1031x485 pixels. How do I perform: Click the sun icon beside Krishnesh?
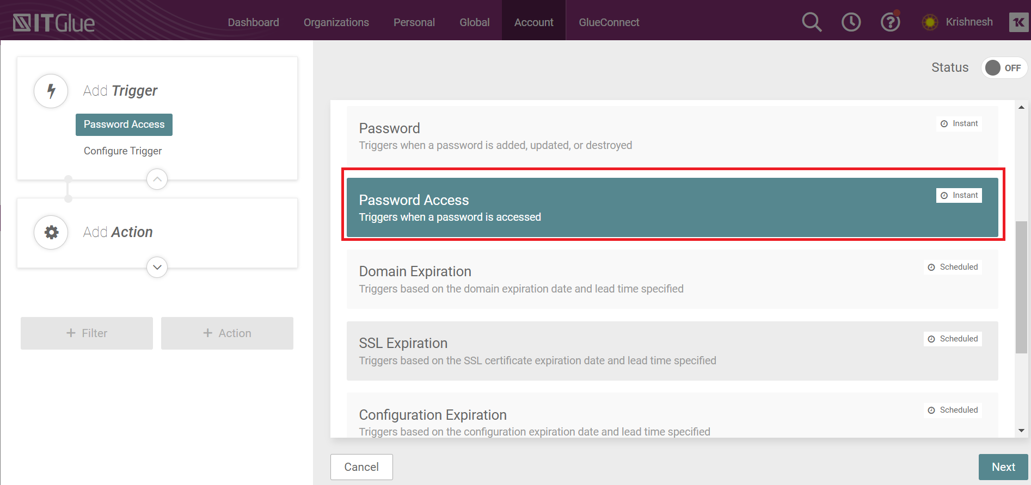click(930, 22)
